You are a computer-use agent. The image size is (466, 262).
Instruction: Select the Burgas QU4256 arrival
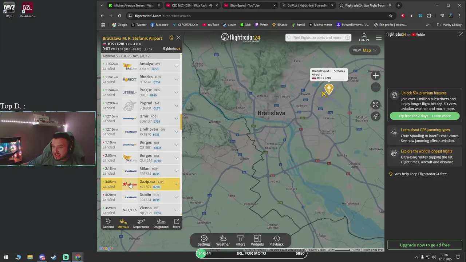point(140,158)
